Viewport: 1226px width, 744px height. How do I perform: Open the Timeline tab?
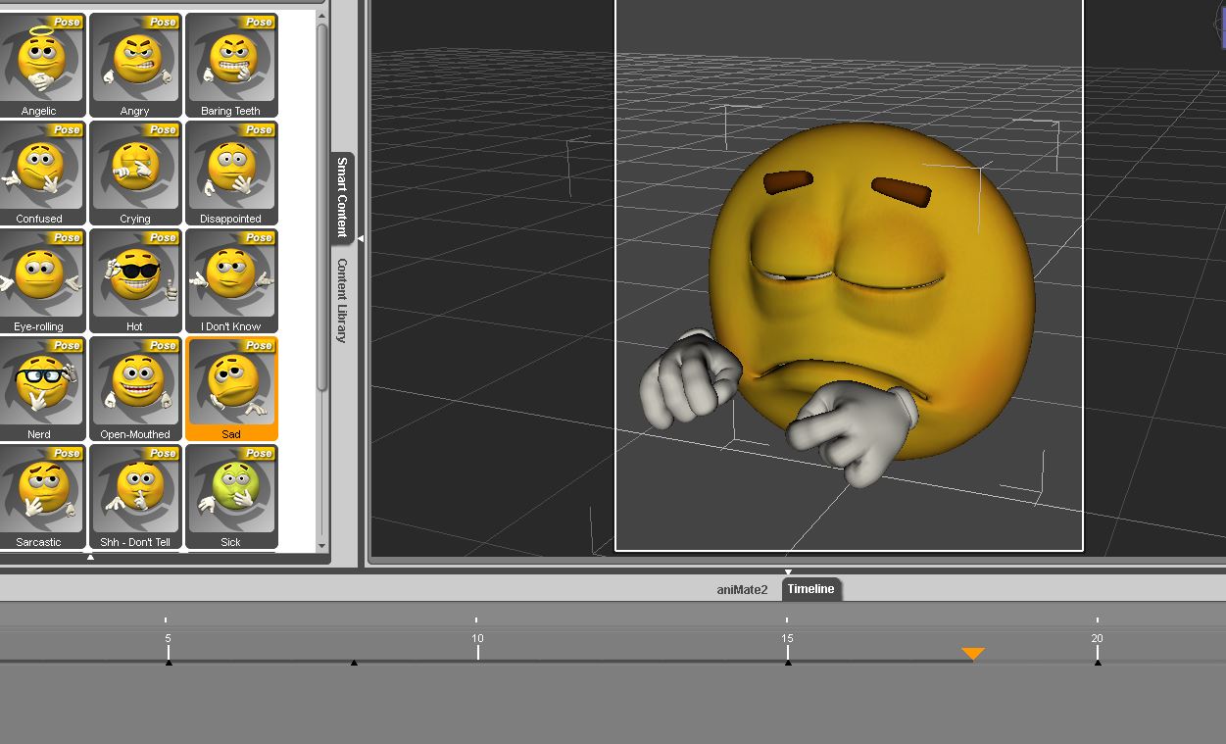810,588
